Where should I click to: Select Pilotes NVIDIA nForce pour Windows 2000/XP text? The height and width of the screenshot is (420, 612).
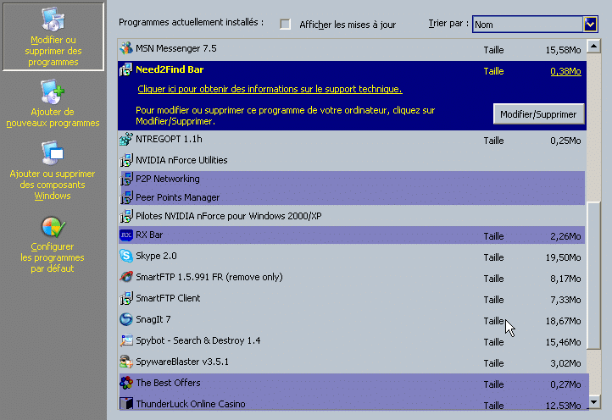tap(229, 216)
